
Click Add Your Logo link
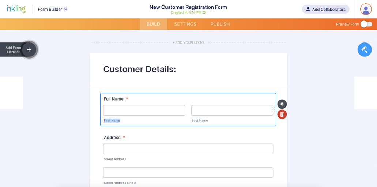pyautogui.click(x=188, y=42)
